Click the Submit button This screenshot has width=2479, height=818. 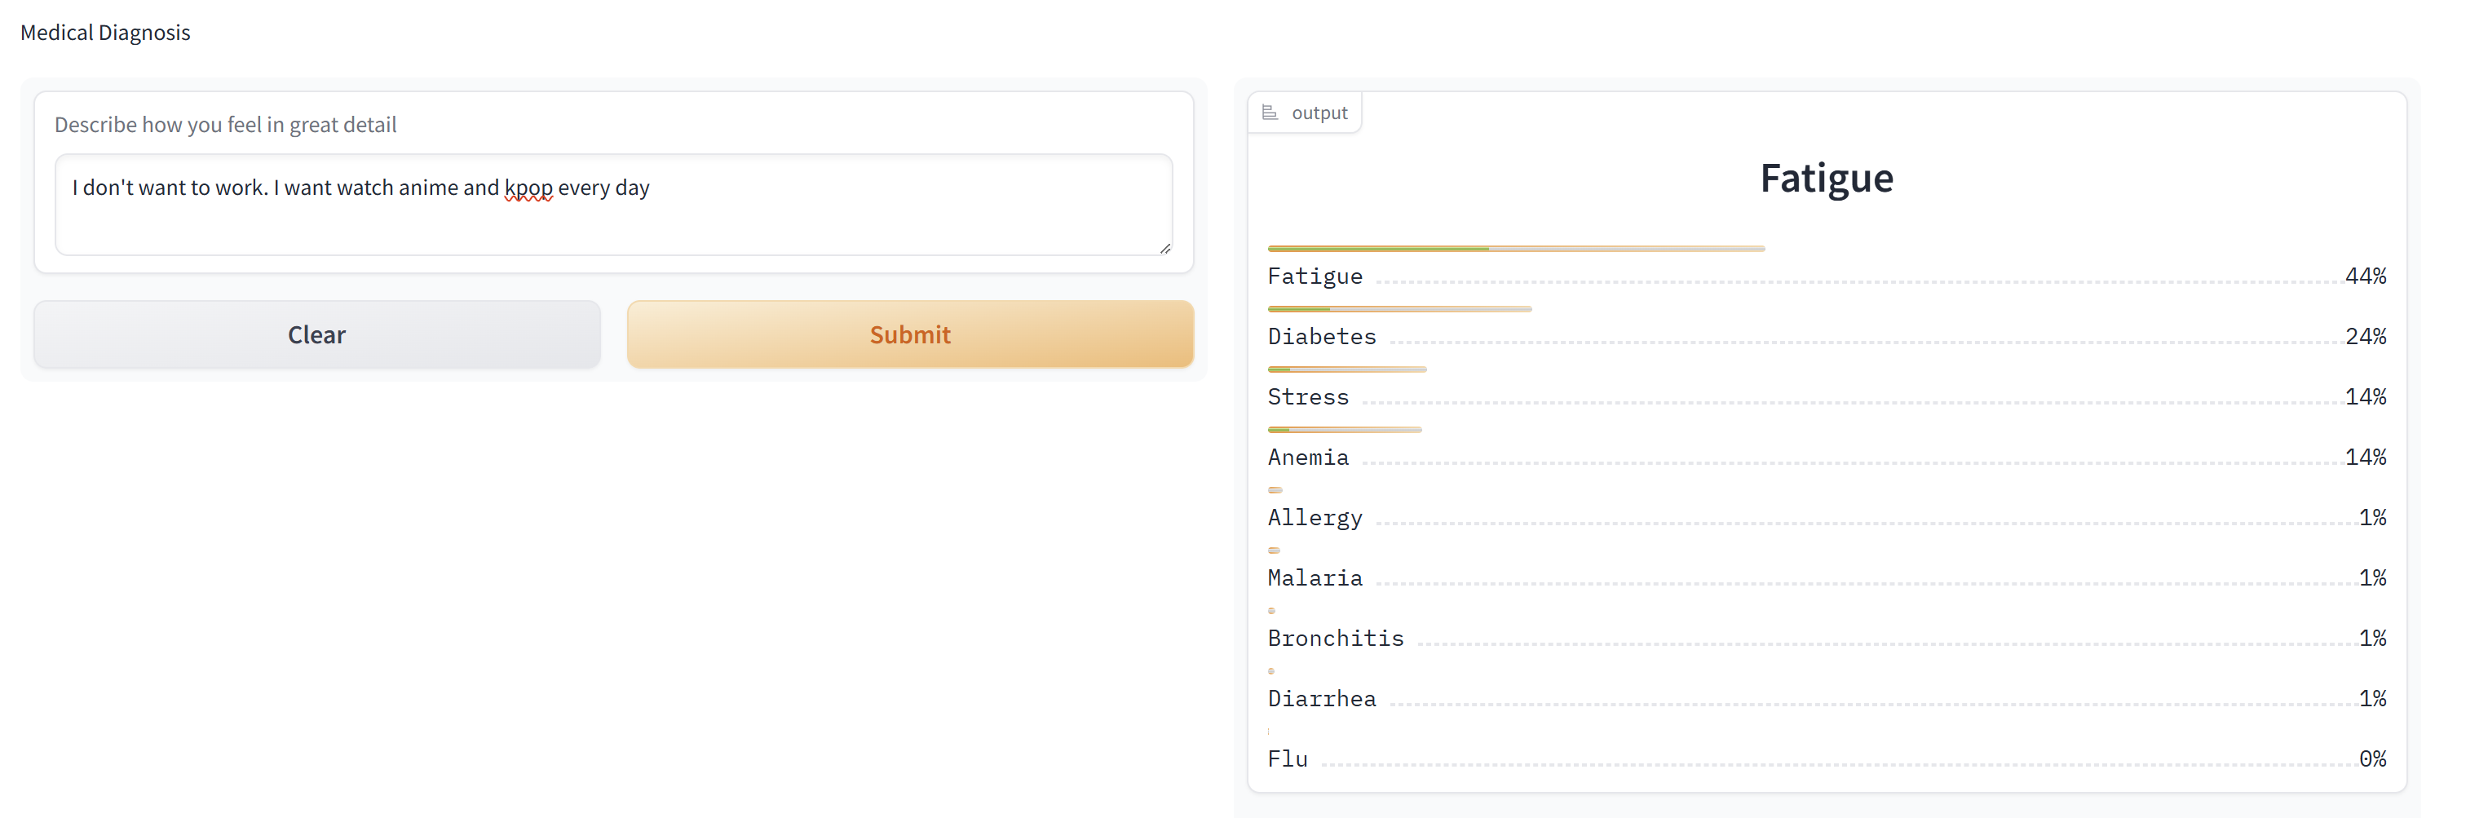click(x=909, y=334)
